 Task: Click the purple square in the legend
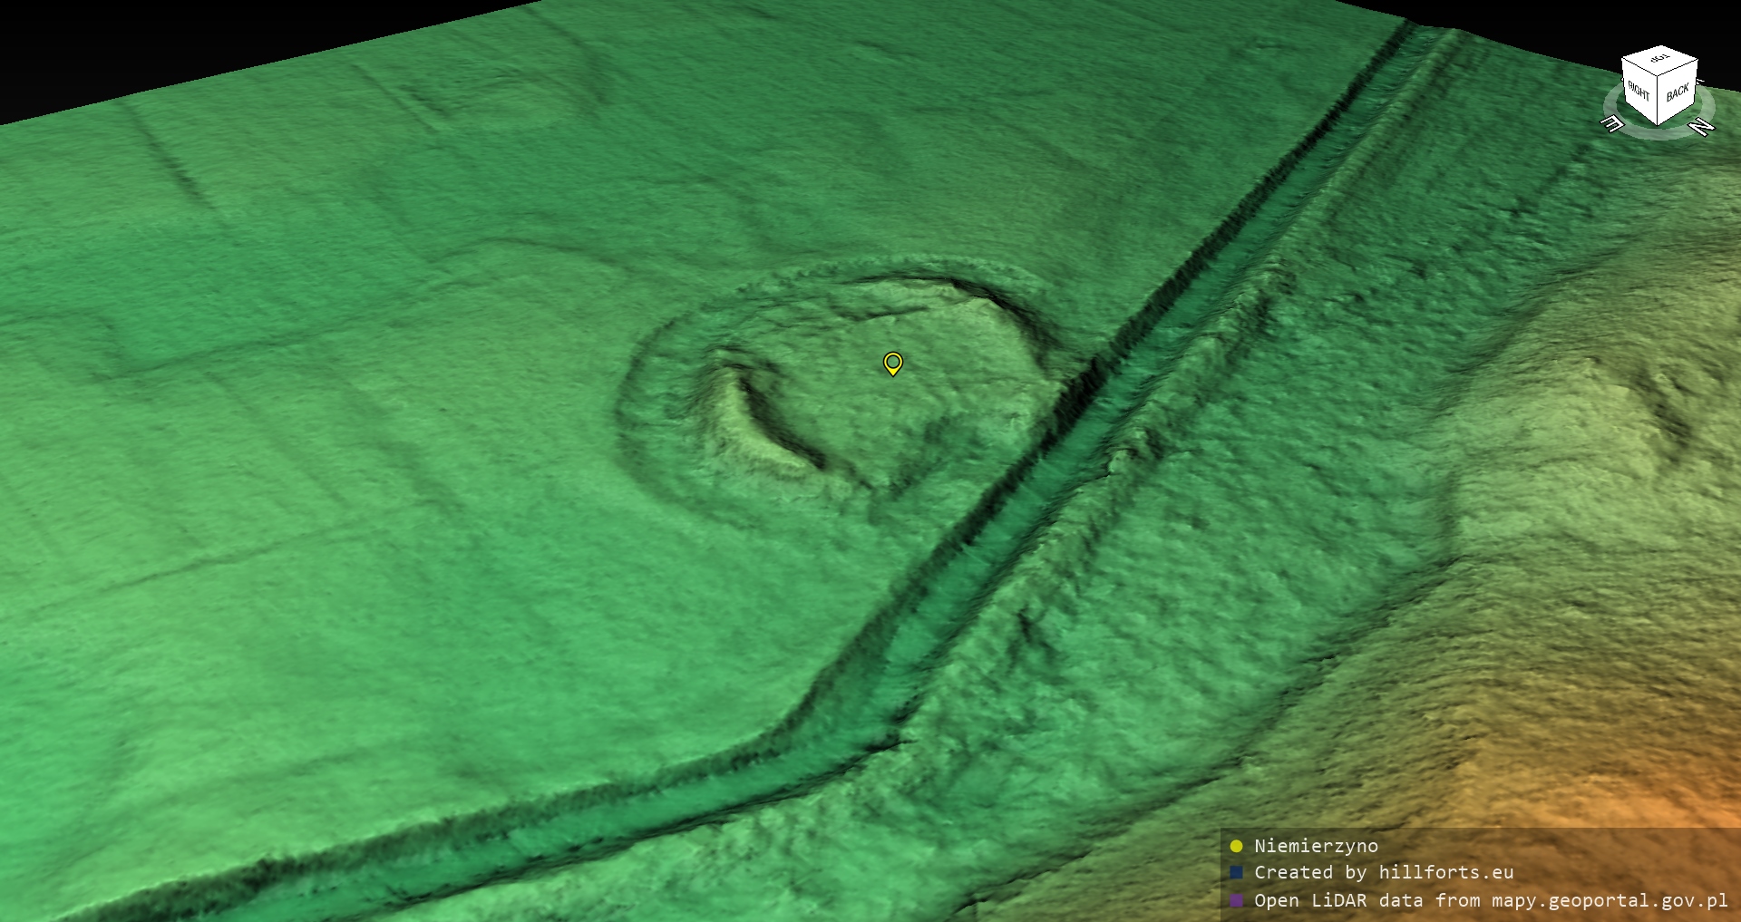click(x=1236, y=900)
